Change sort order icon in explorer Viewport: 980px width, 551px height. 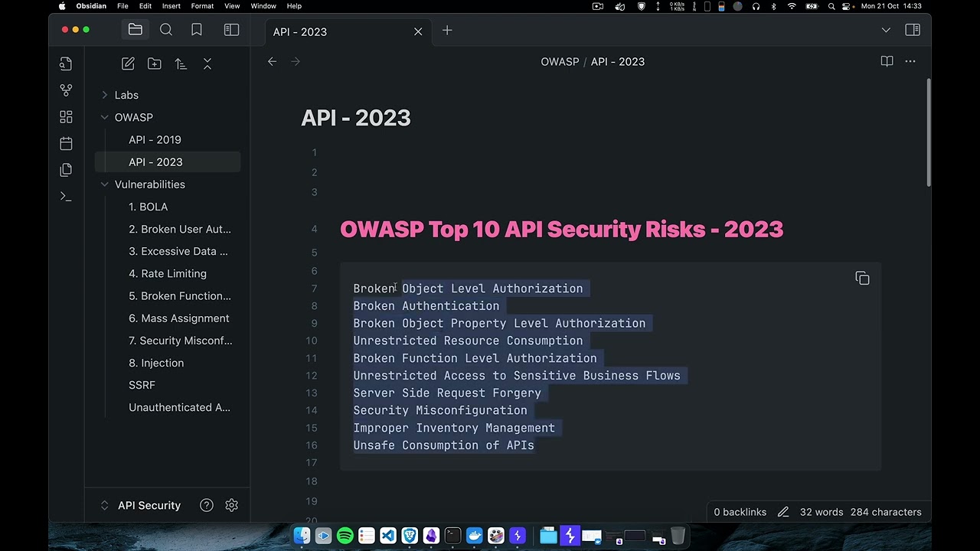tap(181, 64)
